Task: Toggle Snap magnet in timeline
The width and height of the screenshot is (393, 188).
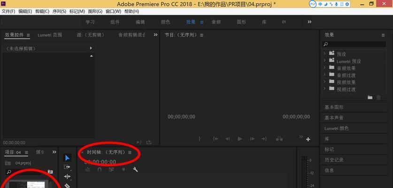Action: click(100, 170)
